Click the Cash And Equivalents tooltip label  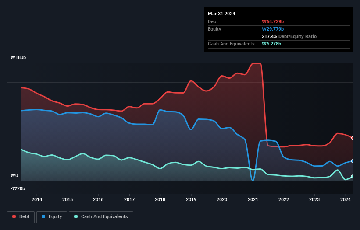(231, 44)
